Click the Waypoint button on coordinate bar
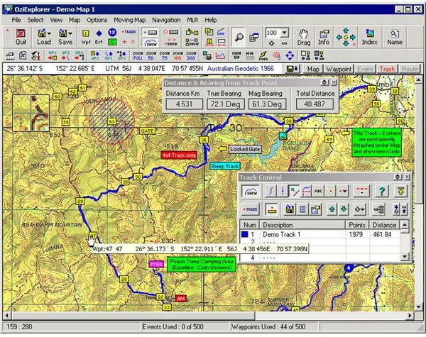The width and height of the screenshot is (426, 337). pyautogui.click(x=339, y=69)
